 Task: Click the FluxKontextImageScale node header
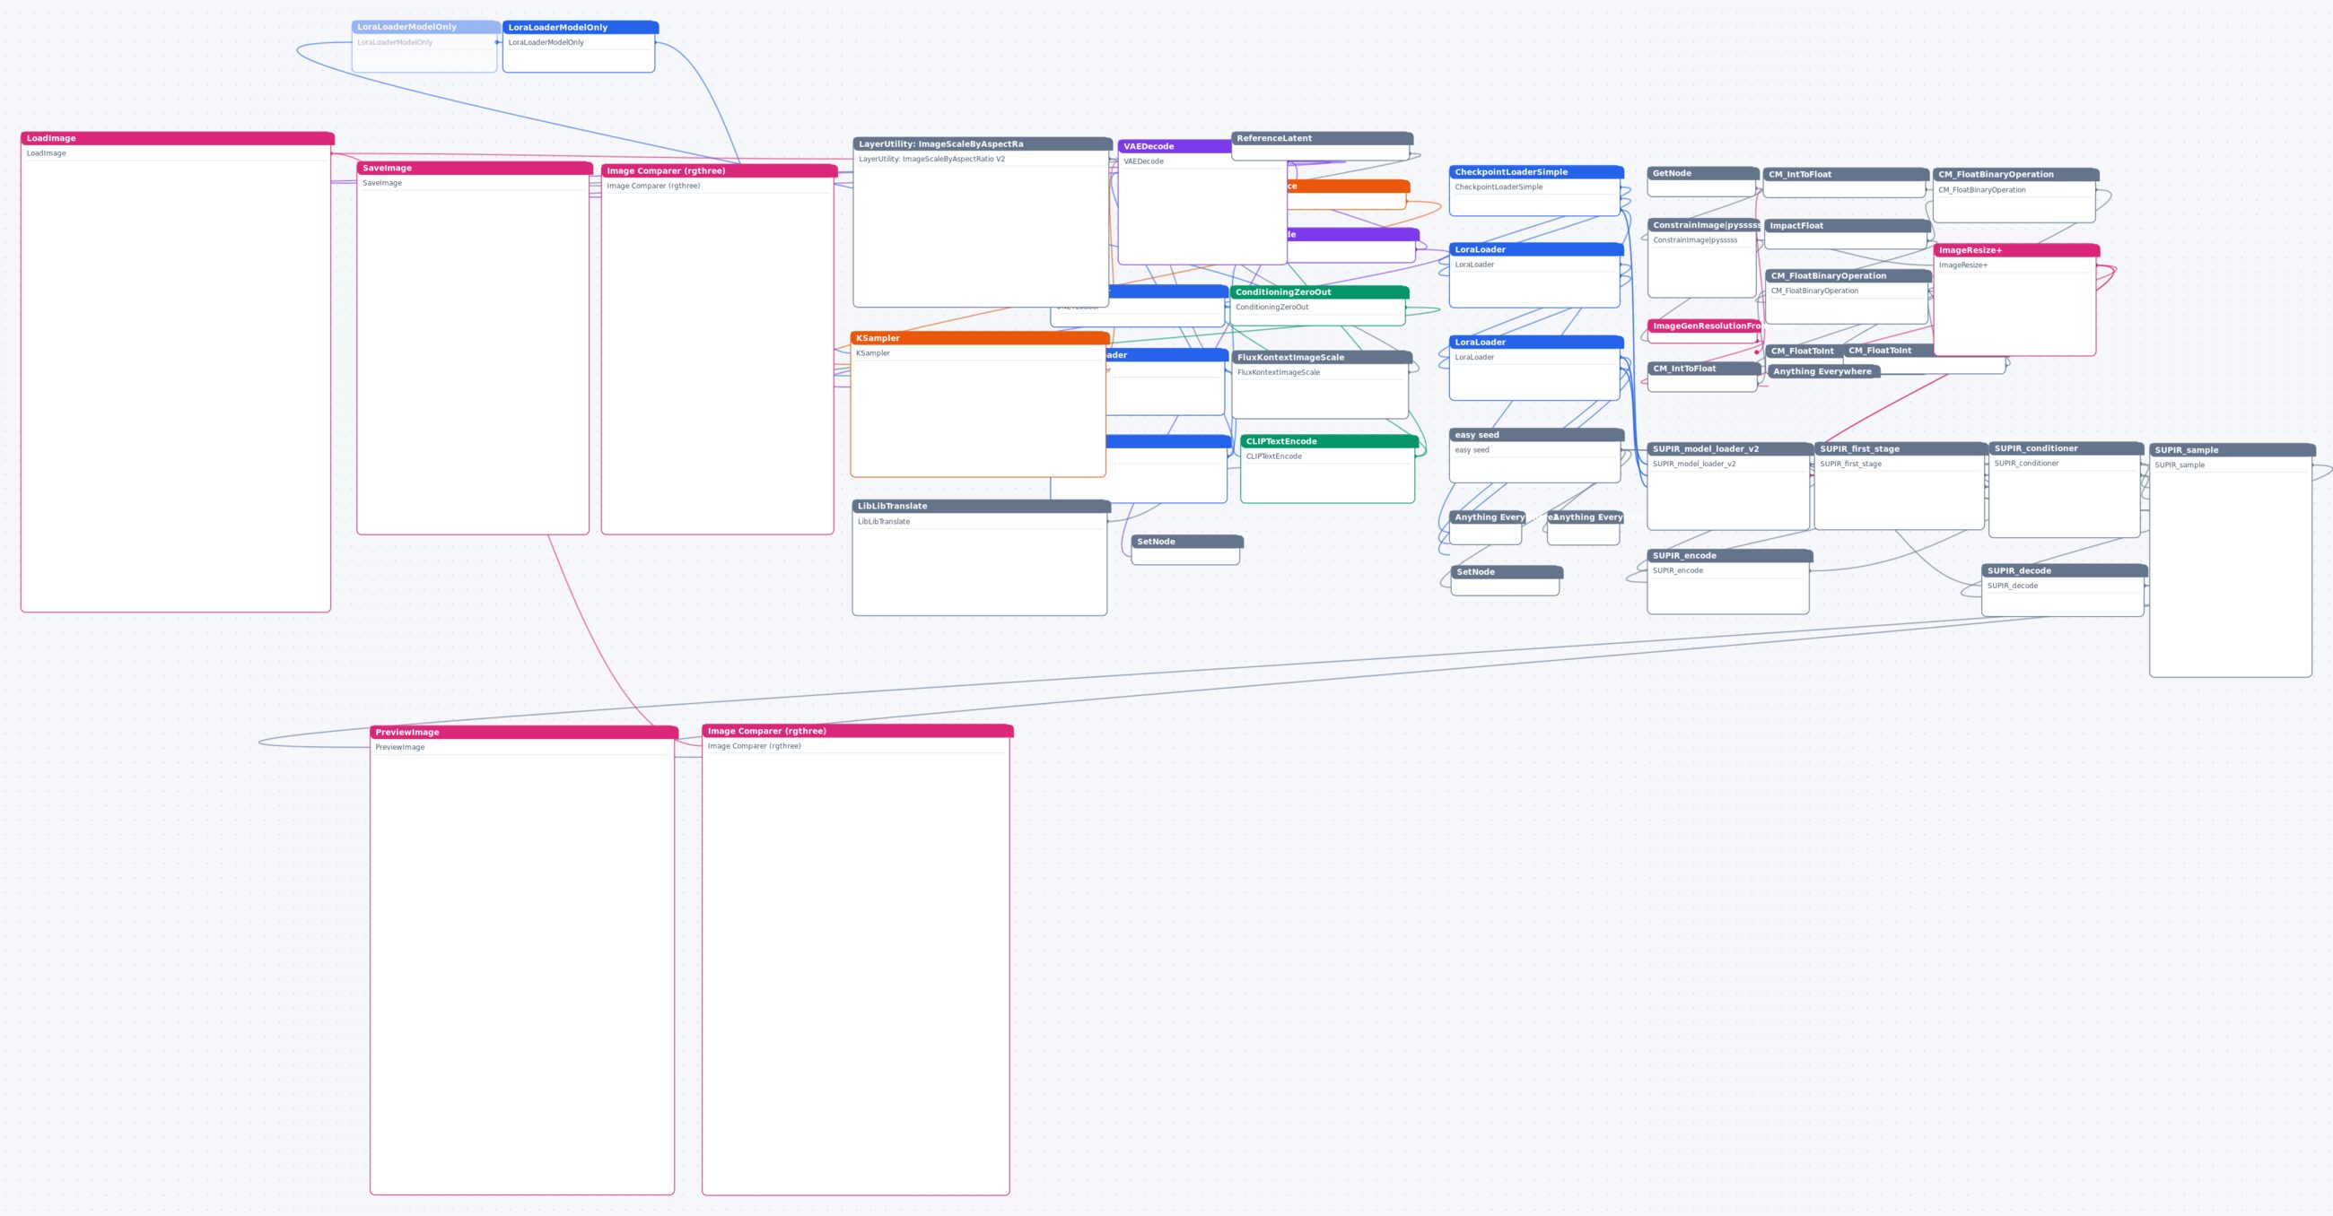coord(1322,358)
